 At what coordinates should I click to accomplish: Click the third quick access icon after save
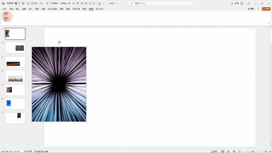(28, 3)
